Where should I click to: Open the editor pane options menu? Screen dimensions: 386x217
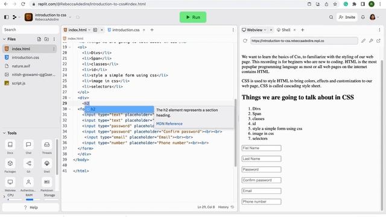(x=233, y=30)
